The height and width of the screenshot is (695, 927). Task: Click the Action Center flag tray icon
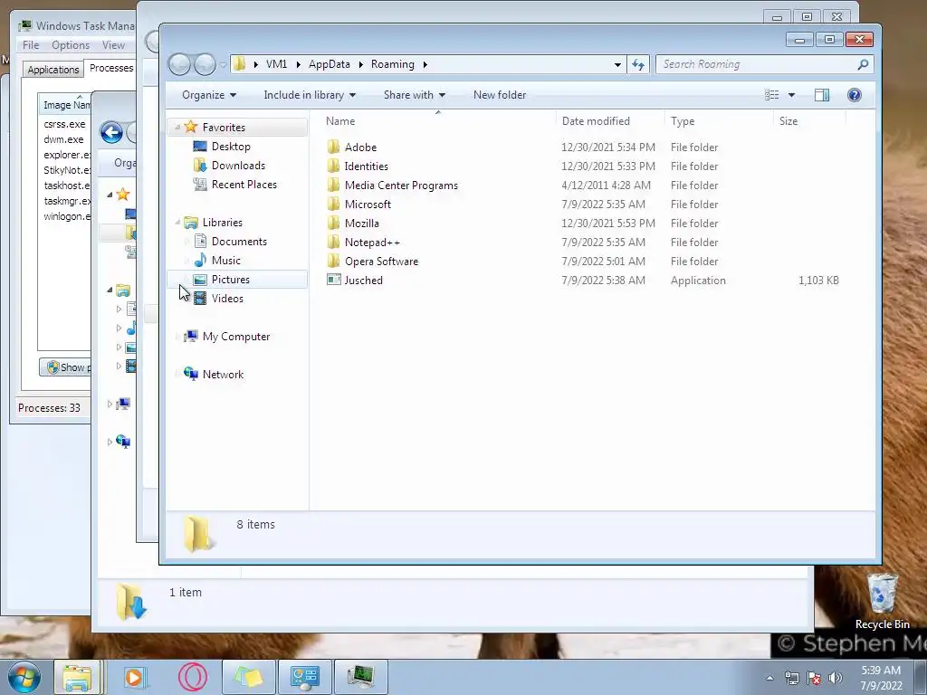[814, 678]
